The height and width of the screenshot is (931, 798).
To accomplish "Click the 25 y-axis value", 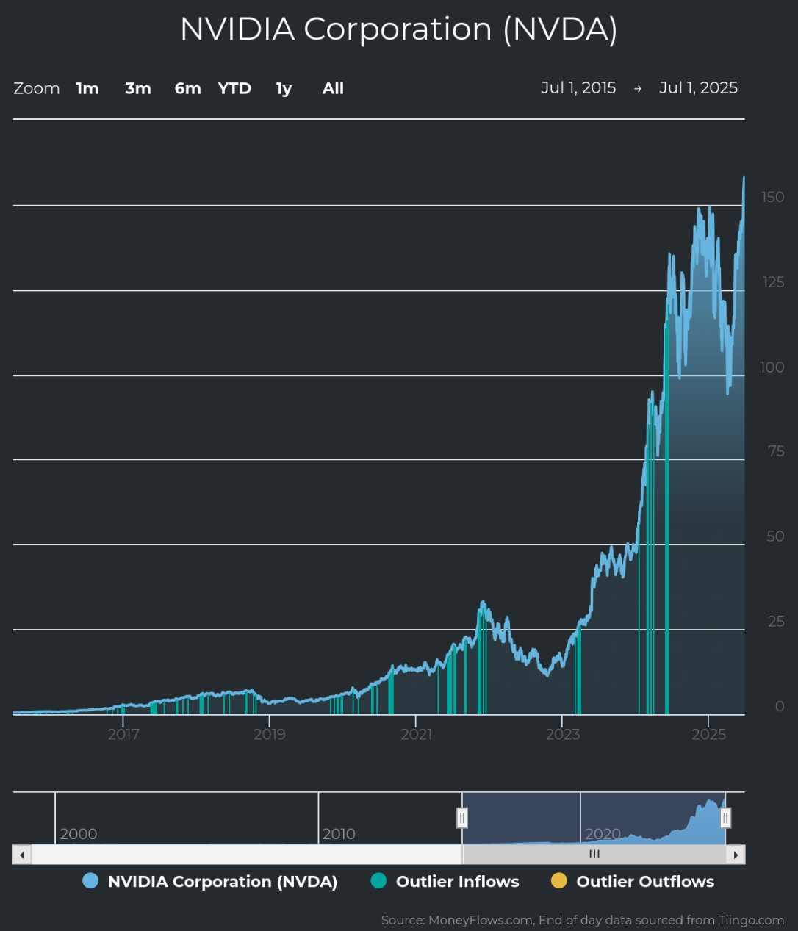I will 776,622.
